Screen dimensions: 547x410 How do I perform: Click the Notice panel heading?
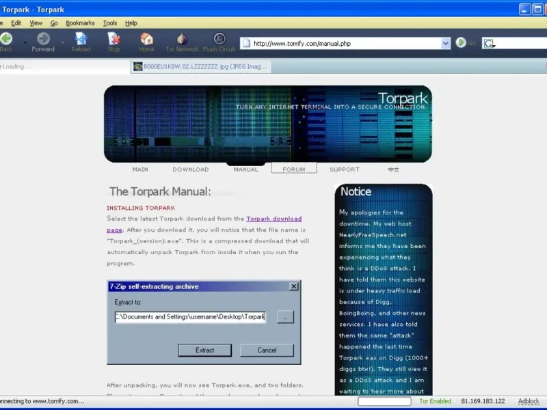(356, 191)
